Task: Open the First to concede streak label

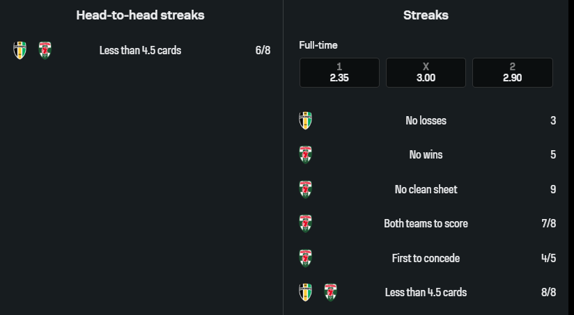Action: (426, 258)
